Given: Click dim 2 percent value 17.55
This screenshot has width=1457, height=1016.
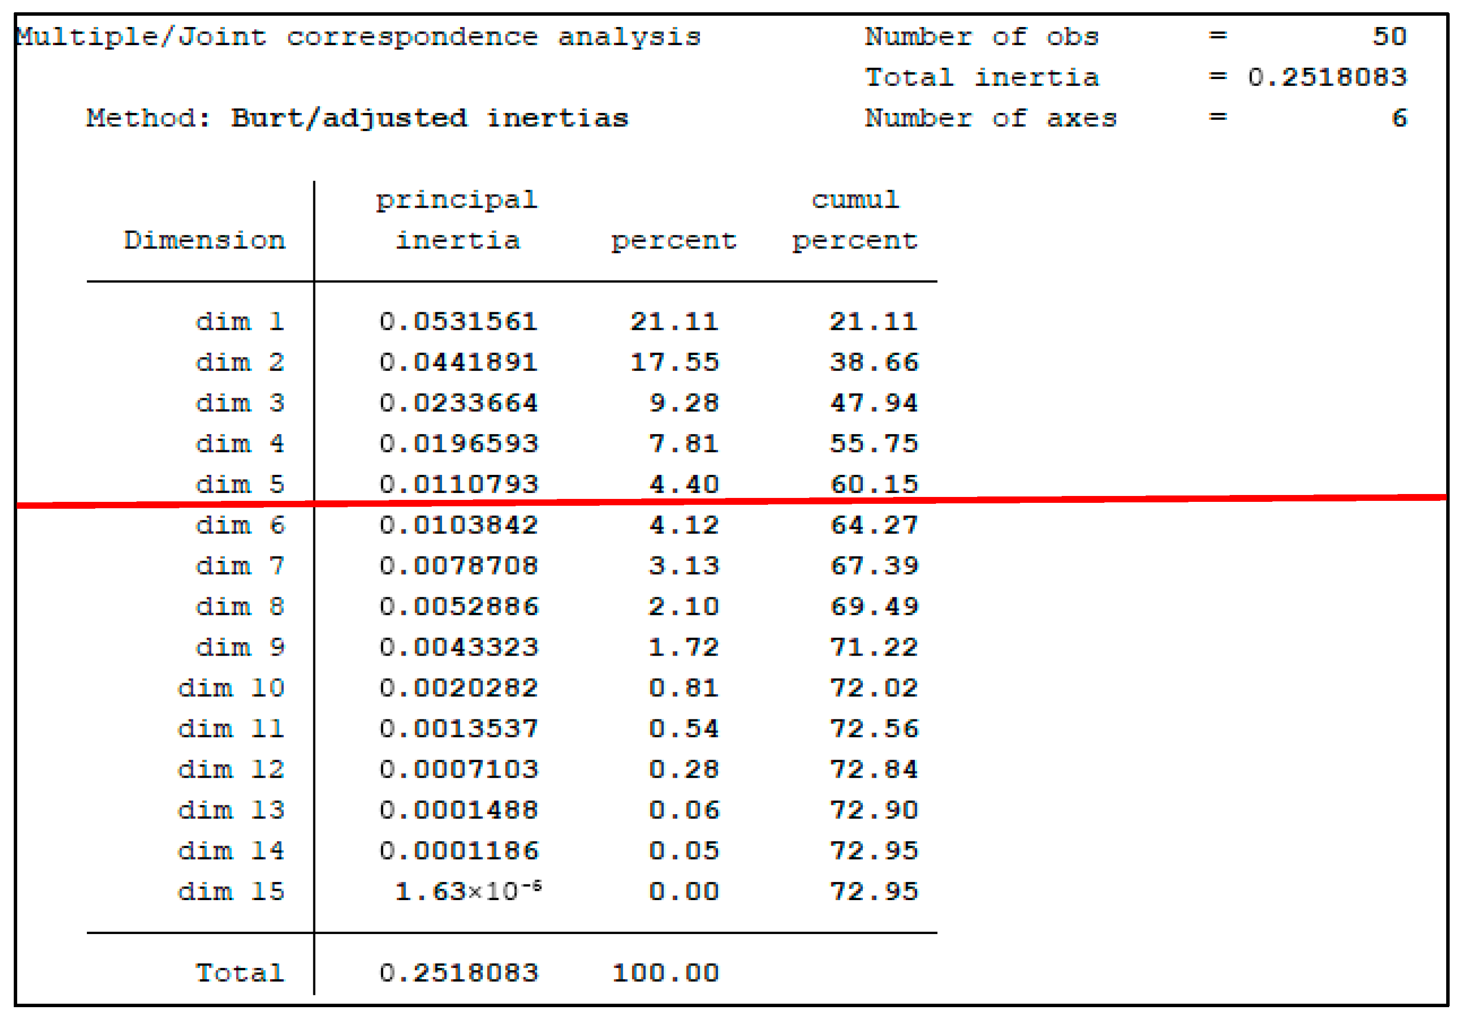Looking at the screenshot, I should tap(674, 362).
